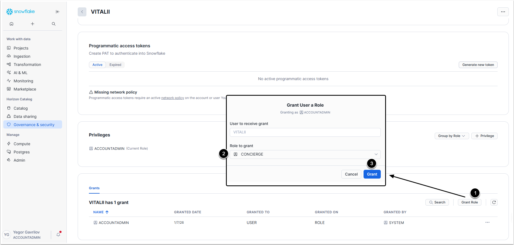514x245 pixels.
Task: Open the notifications bell
Action: (58, 234)
